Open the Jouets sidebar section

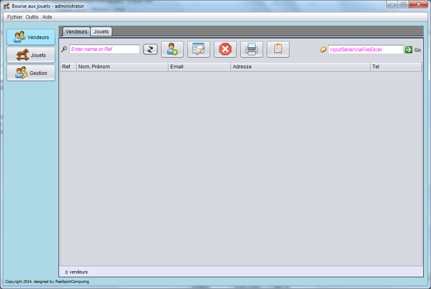(x=31, y=55)
